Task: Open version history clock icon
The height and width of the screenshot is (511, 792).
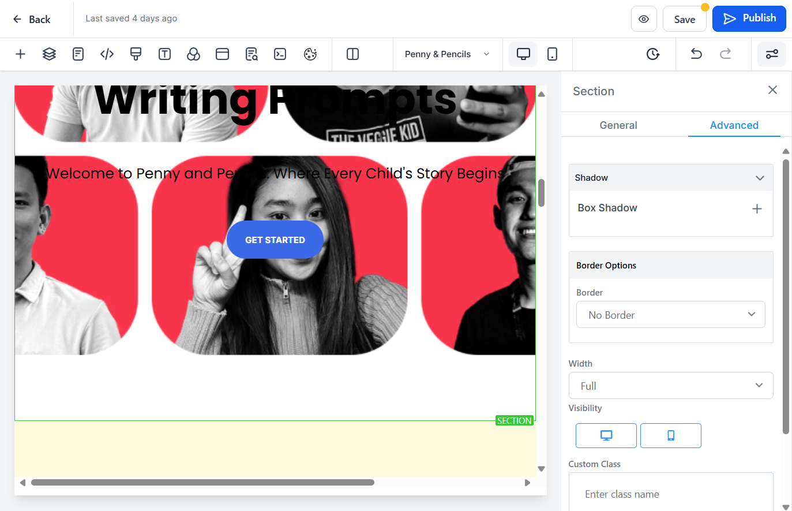Action: click(653, 54)
